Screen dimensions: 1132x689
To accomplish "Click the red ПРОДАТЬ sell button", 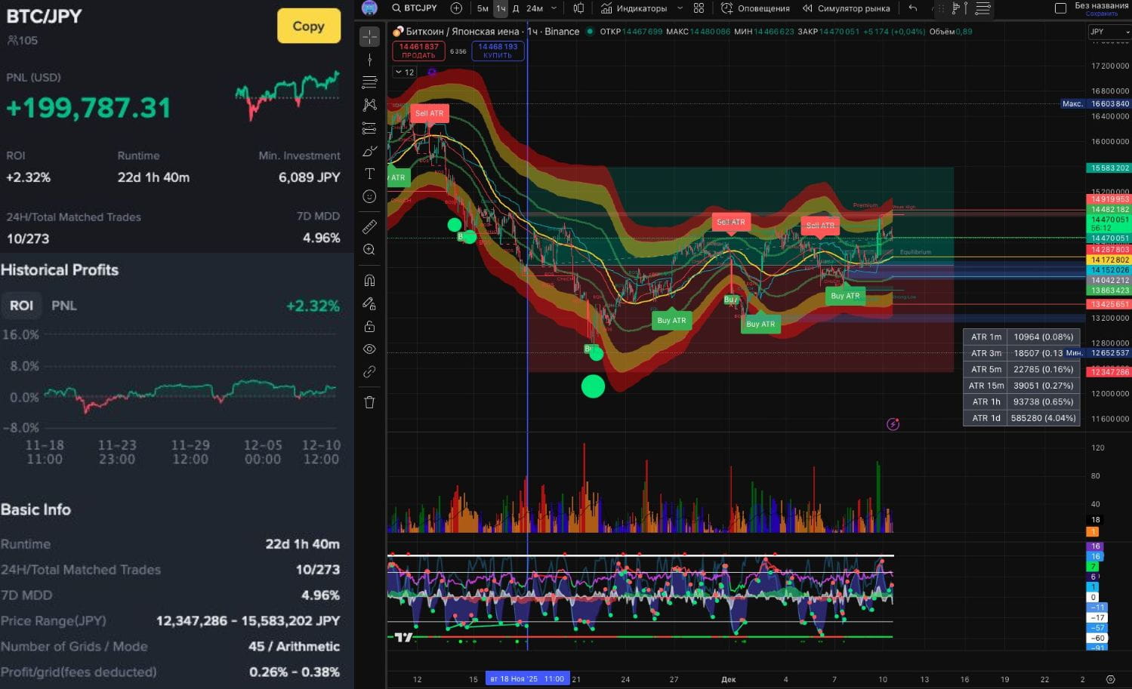I will tap(418, 51).
